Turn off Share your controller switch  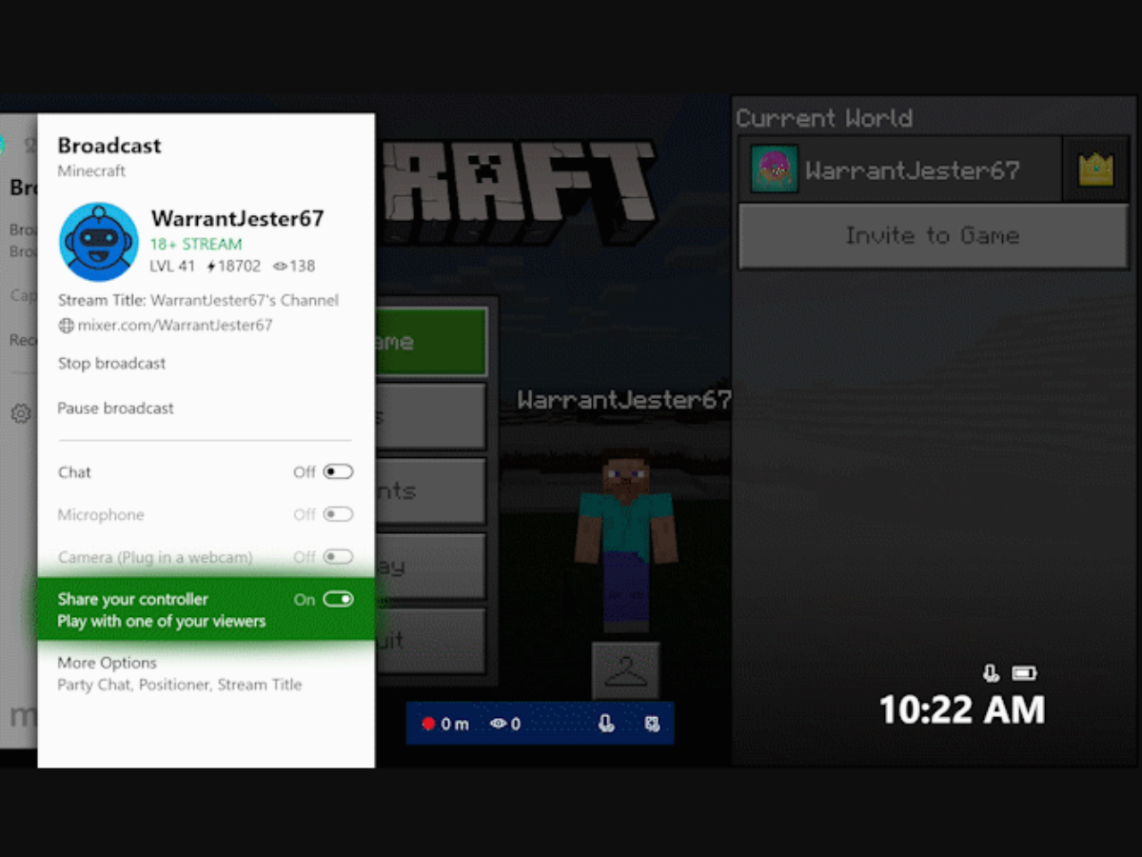click(338, 599)
